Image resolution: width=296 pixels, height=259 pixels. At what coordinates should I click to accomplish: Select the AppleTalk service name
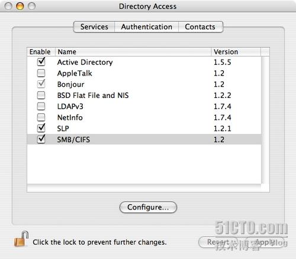click(75, 73)
